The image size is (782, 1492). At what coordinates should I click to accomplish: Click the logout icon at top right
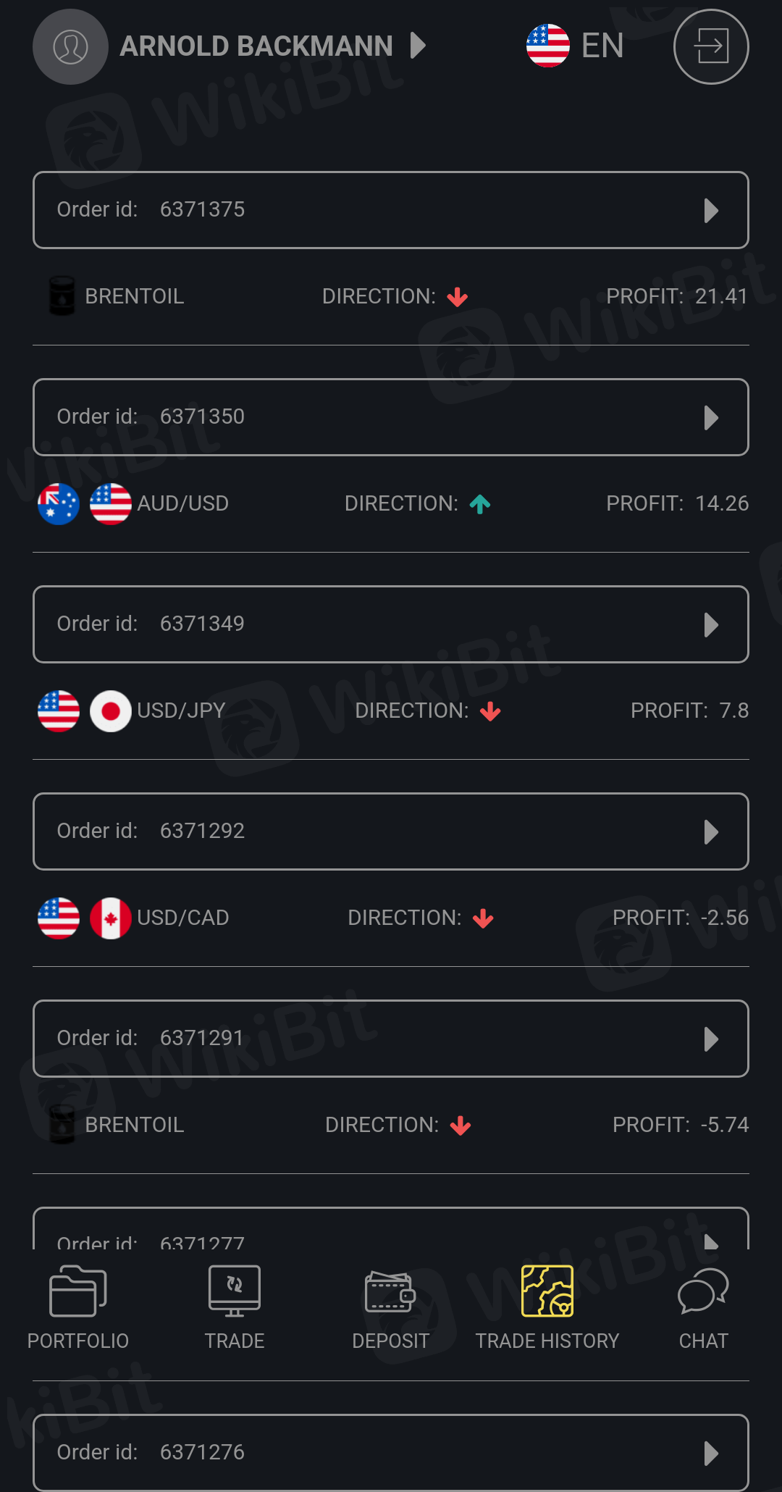pyautogui.click(x=710, y=47)
